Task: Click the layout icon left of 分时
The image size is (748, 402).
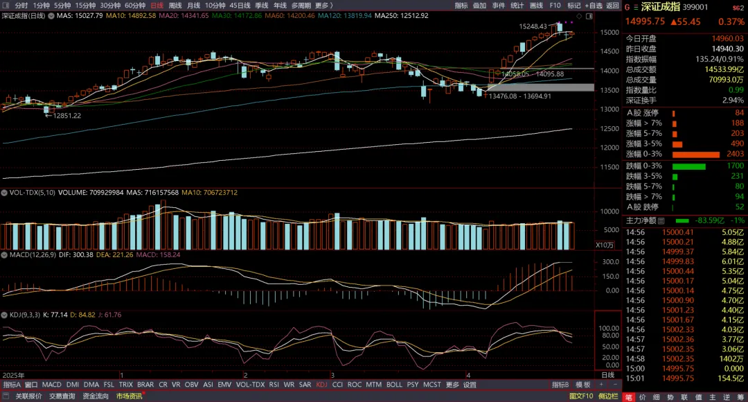Action: click(x=6, y=6)
